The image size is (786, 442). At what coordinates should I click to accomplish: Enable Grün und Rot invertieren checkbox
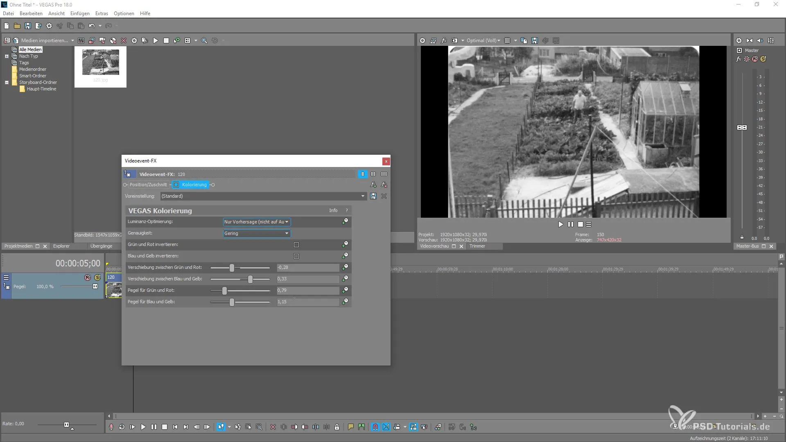pyautogui.click(x=296, y=245)
